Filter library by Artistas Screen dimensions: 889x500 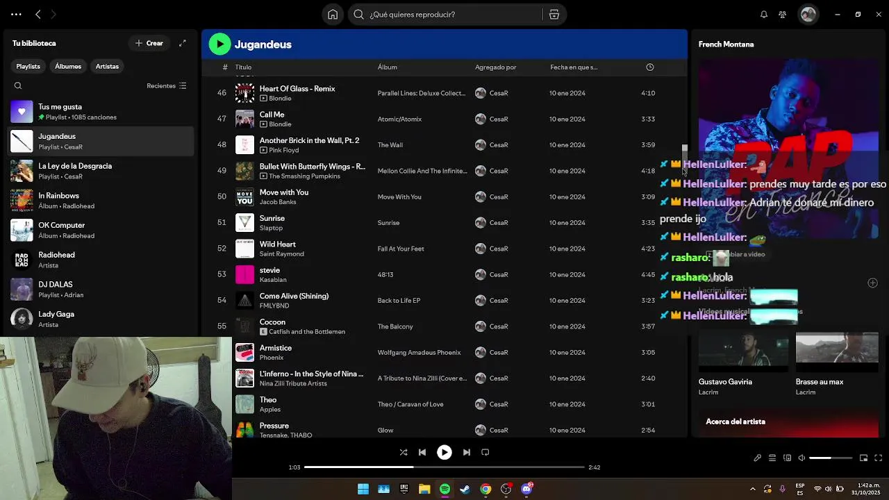click(x=107, y=66)
